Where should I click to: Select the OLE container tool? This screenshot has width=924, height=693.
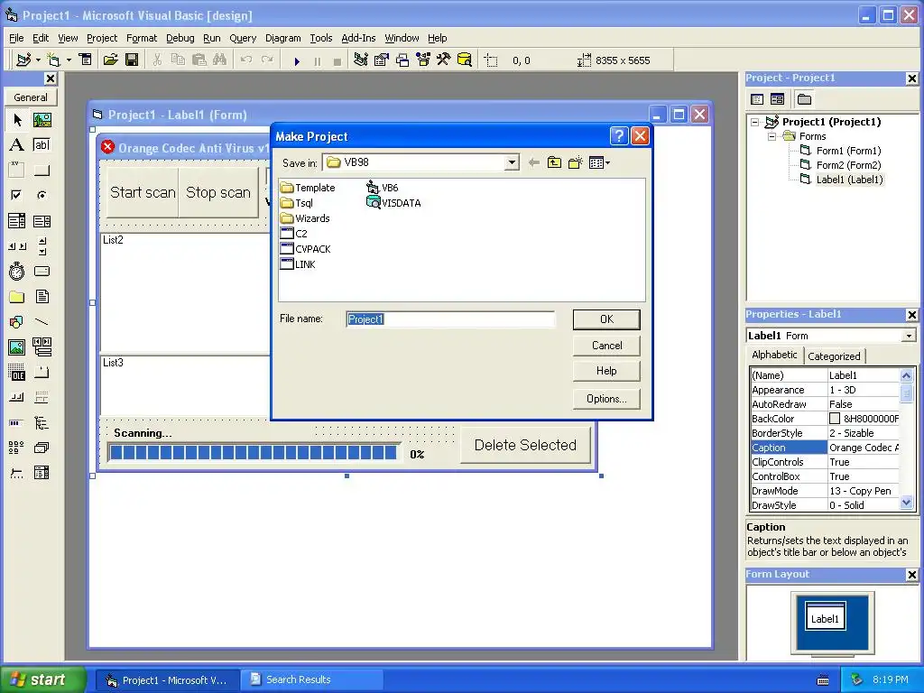click(x=17, y=373)
